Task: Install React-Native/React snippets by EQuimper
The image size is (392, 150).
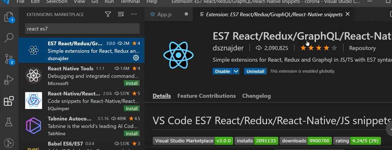Action: point(132,109)
